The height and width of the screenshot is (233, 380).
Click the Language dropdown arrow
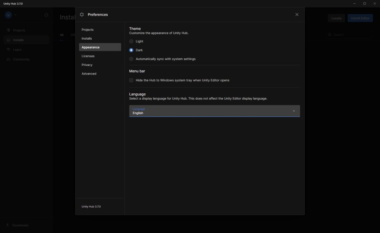pyautogui.click(x=294, y=111)
